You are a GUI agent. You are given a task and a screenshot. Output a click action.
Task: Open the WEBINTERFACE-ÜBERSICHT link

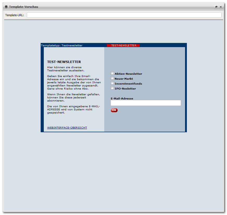coord(67,128)
